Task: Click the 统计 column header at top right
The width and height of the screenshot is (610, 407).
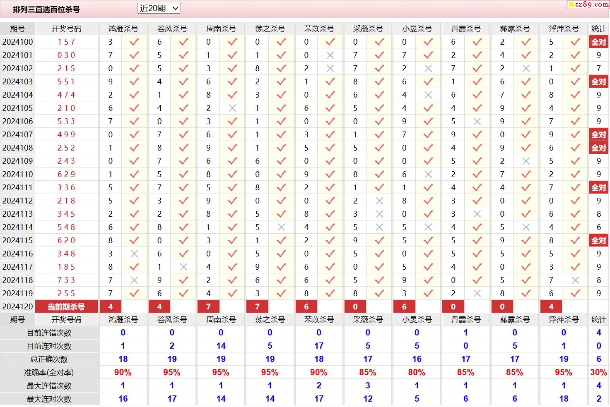Action: coord(598,29)
